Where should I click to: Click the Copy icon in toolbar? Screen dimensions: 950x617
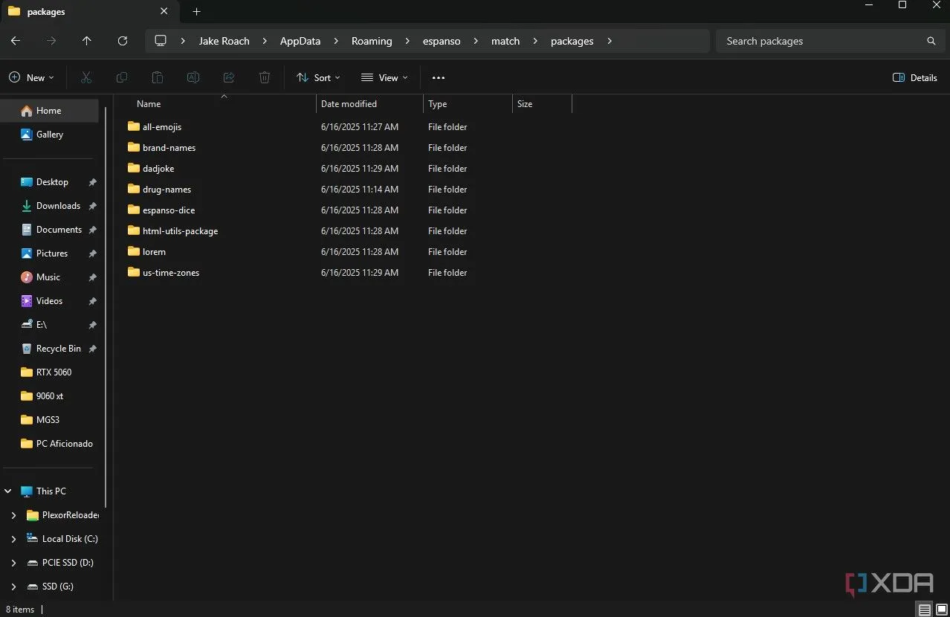[122, 77]
